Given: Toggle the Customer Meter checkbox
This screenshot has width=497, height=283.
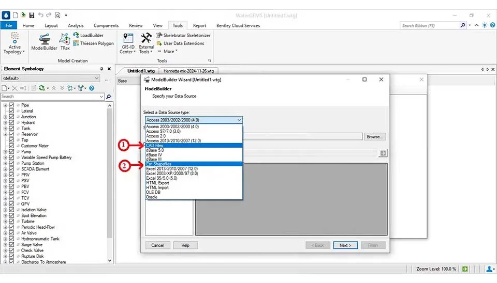Looking at the screenshot, I should 11,146.
